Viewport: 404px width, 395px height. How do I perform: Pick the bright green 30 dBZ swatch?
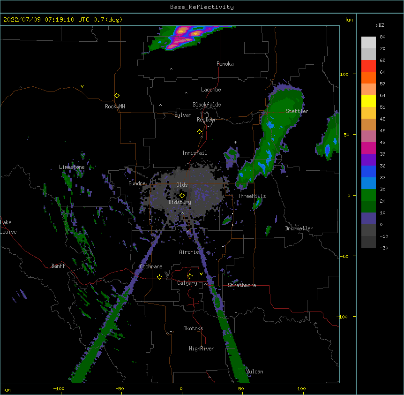(x=368, y=195)
